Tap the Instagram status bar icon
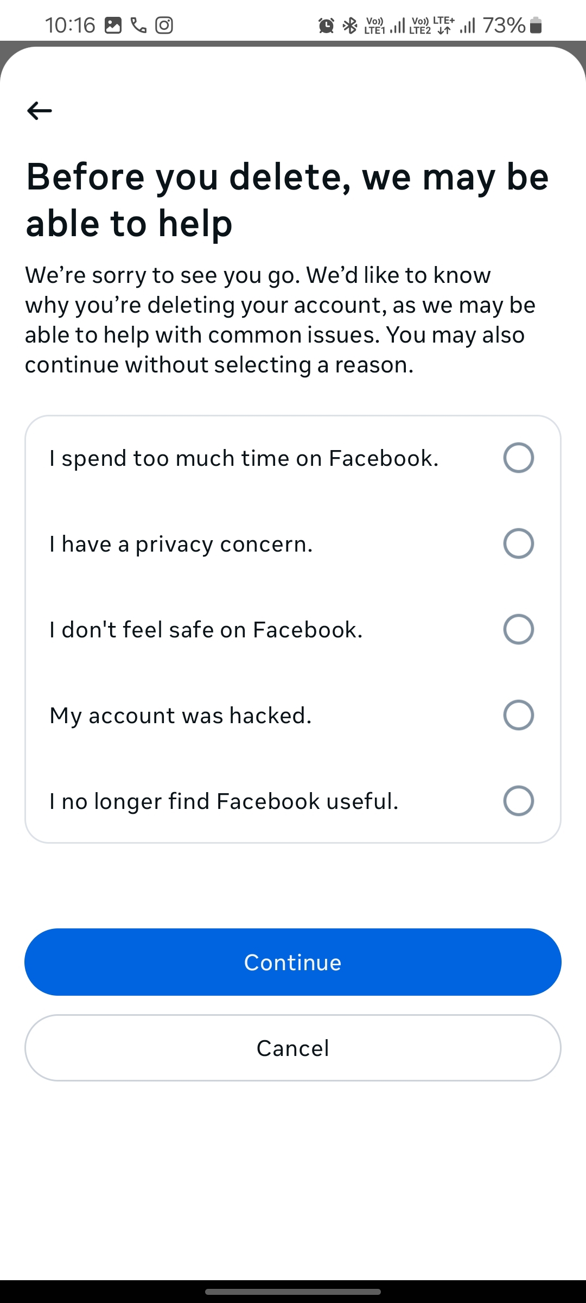 pos(164,25)
